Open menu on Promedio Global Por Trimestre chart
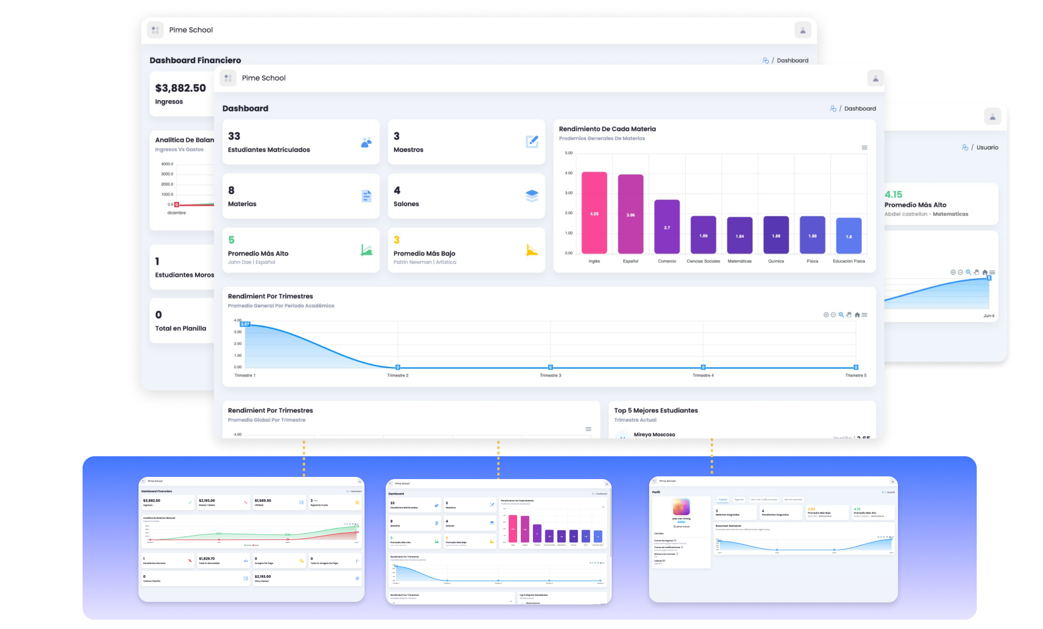Screen dimensions: 1043x629 click(588, 429)
